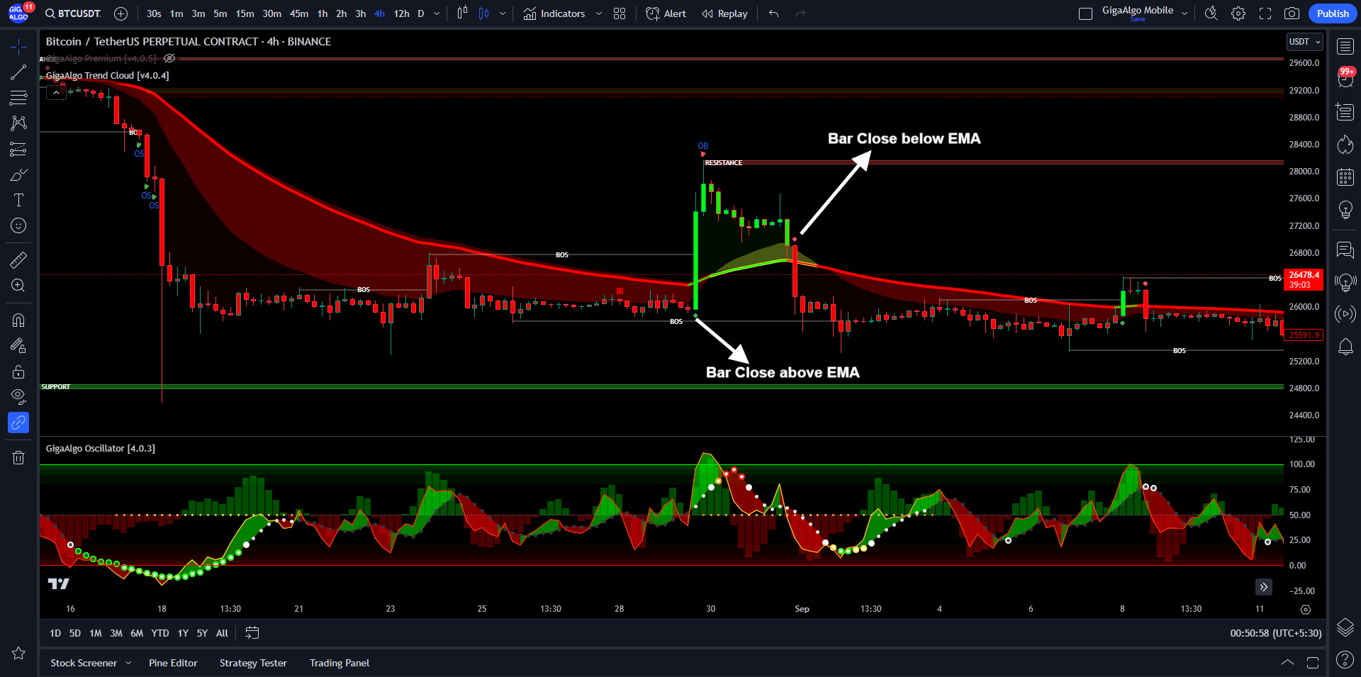Expand the GigaAlgo Mobile layout dropdown
Image resolution: width=1361 pixels, height=677 pixels.
(x=1184, y=13)
